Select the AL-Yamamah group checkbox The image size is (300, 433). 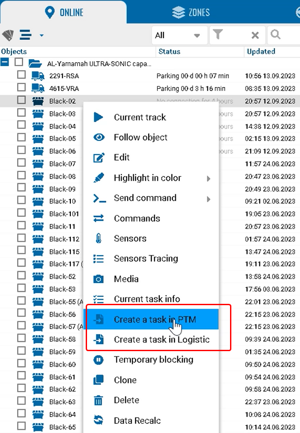[19, 63]
